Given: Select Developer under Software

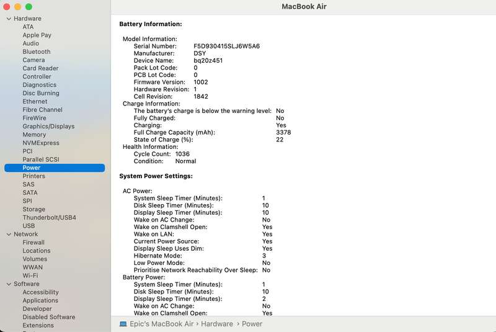Looking at the screenshot, I should click(37, 308).
